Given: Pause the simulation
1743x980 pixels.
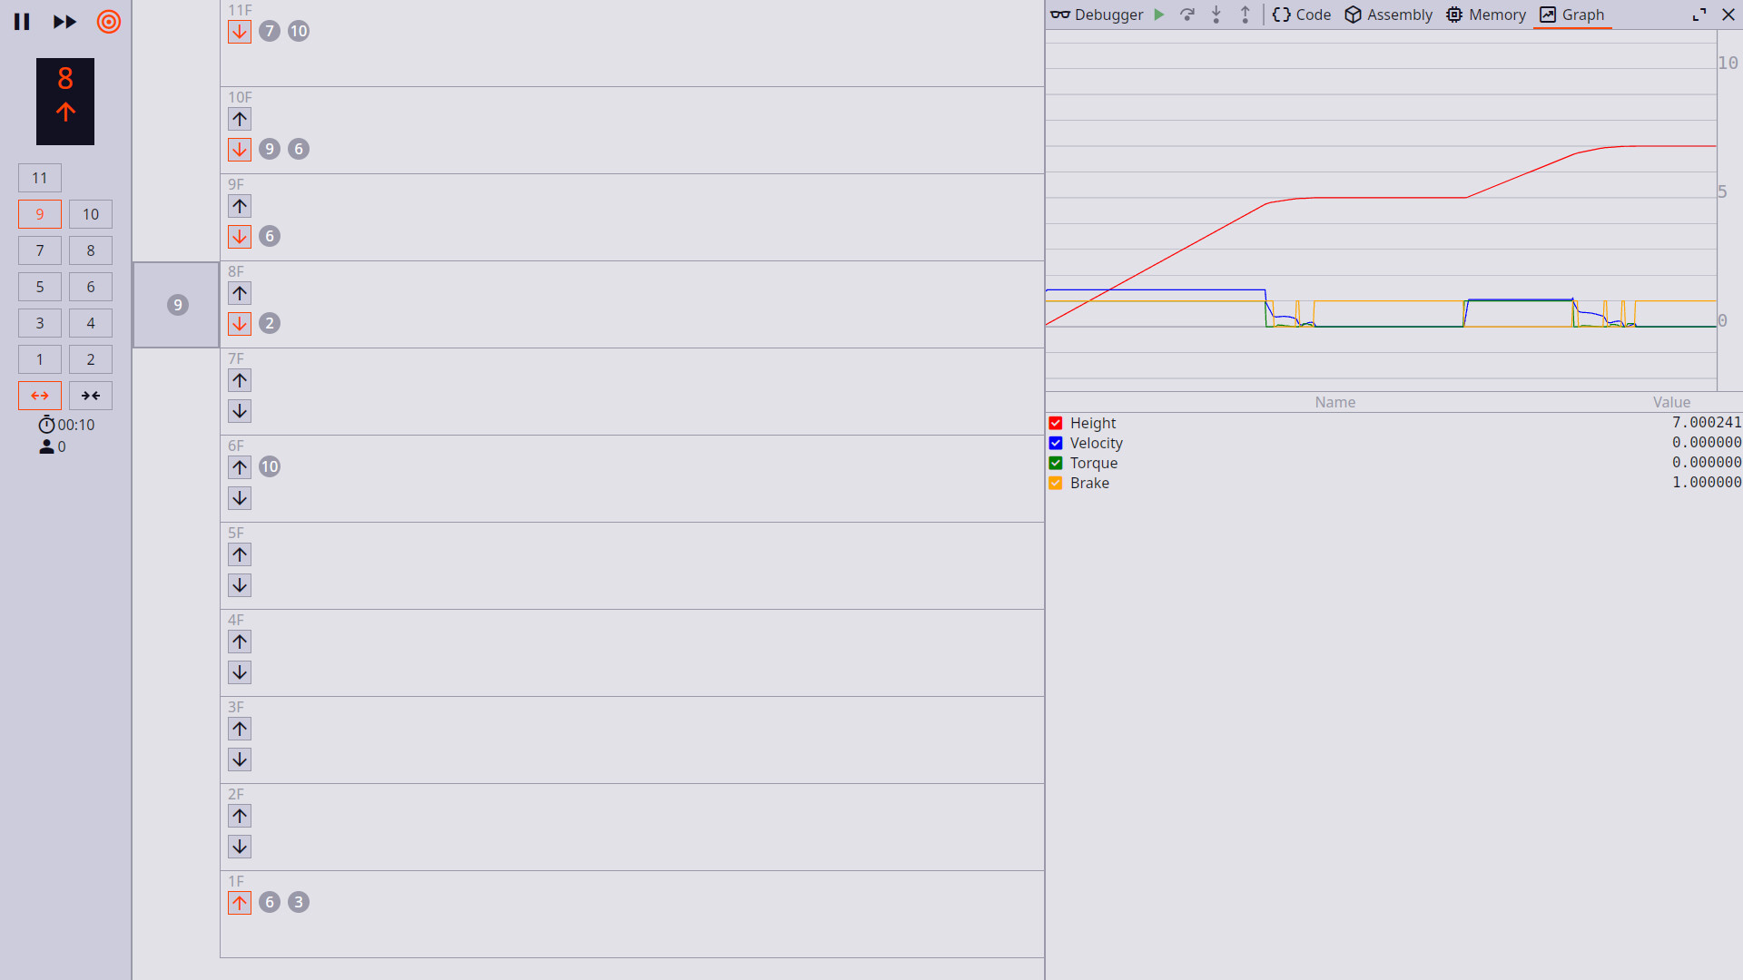Looking at the screenshot, I should tap(22, 22).
